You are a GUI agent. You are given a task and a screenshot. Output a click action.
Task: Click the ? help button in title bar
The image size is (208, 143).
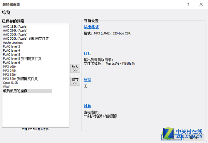188,4
